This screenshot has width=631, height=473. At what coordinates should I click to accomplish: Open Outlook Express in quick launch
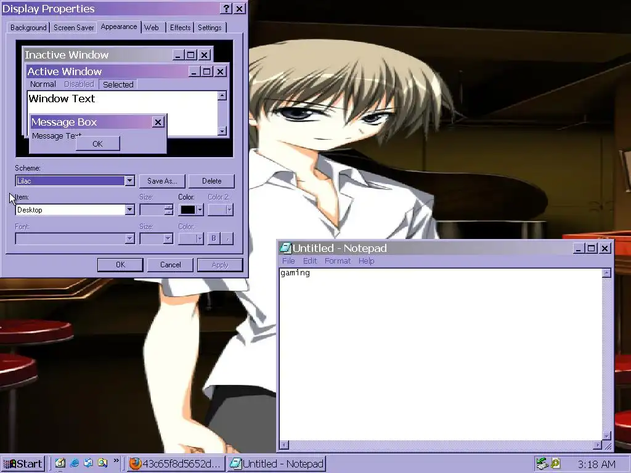(89, 463)
